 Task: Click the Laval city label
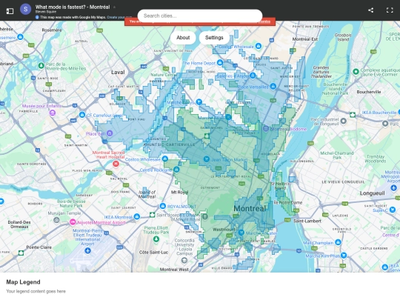118,73
